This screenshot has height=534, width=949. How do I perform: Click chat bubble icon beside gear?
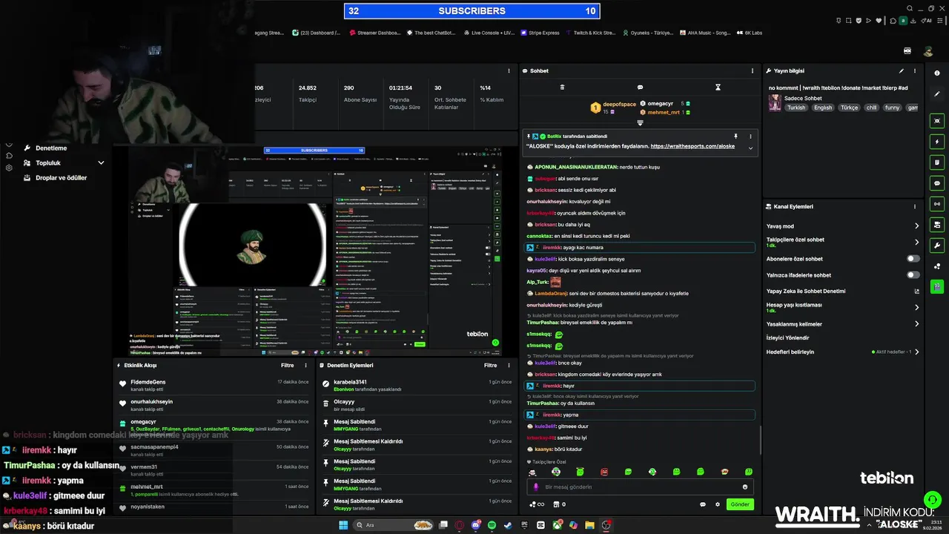click(703, 504)
